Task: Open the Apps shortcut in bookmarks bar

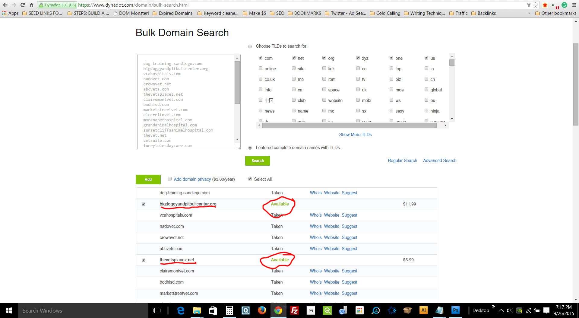Action: click(11, 13)
